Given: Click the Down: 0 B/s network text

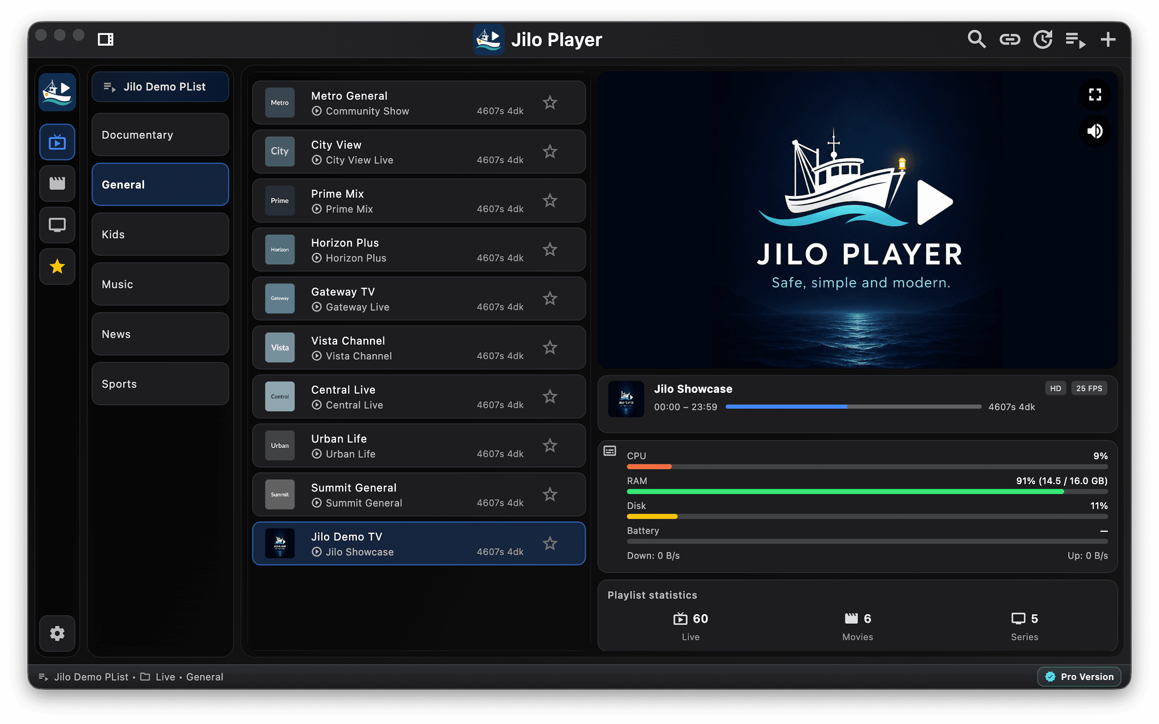Looking at the screenshot, I should (653, 555).
